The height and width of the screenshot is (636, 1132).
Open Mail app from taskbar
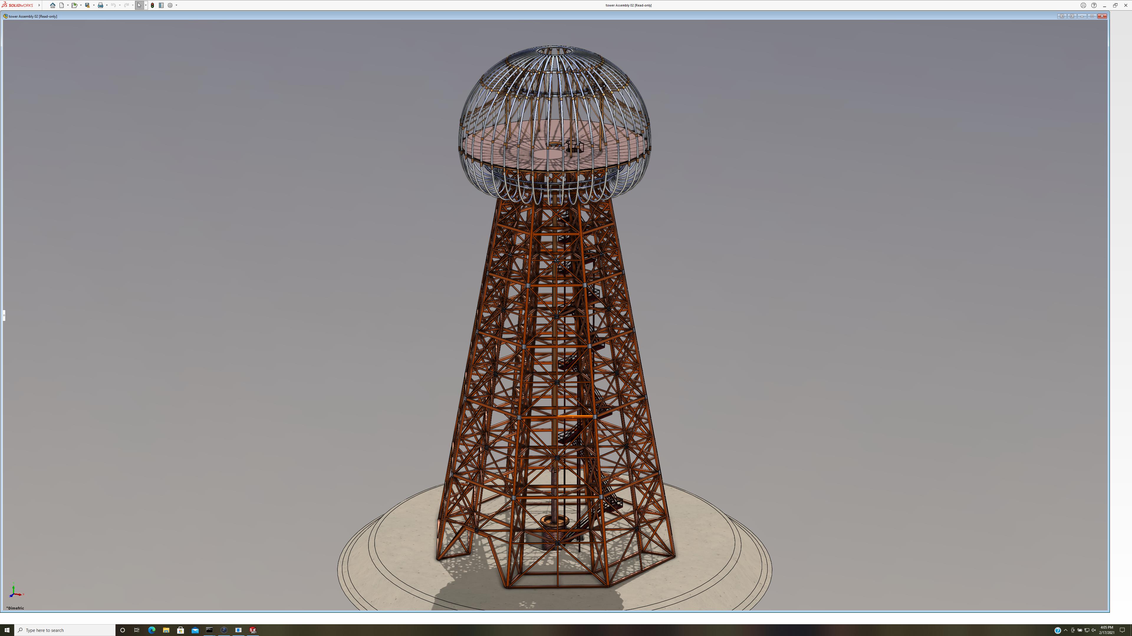point(195,630)
